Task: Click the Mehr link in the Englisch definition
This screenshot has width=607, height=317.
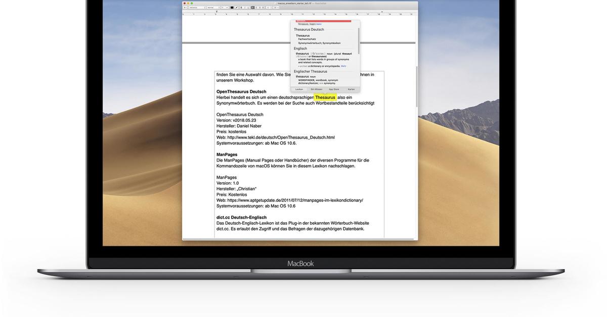Action: point(343,66)
